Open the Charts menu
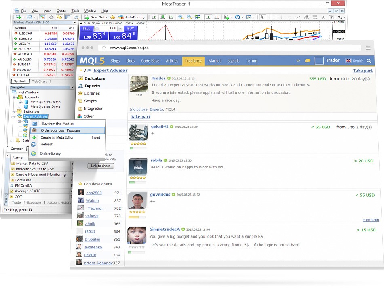This screenshot has width=384, height=288. click(61, 11)
